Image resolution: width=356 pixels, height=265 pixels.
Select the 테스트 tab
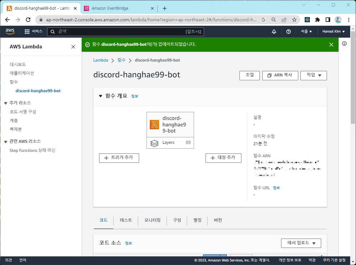(126, 220)
